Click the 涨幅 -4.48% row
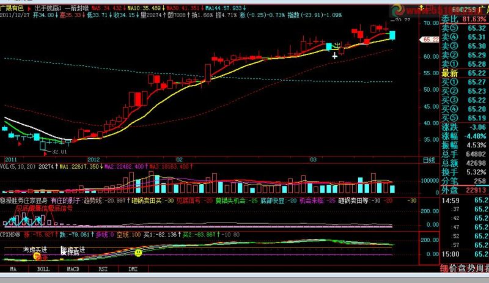The height and width of the screenshot is (283, 489). pyautogui.click(x=464, y=136)
